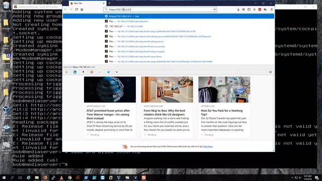
Task: Open the Muji to Ikea article thumbnail
Action: (x=167, y=89)
